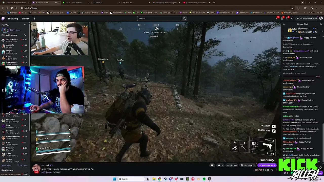Open the Following page

(13, 18)
